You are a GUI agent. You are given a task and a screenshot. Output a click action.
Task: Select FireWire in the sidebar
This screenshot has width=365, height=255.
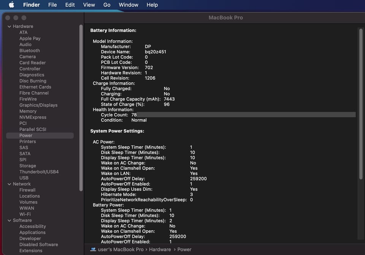[x=28, y=99]
